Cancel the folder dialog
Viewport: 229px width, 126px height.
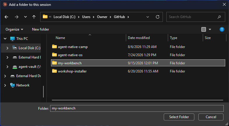point(211,117)
